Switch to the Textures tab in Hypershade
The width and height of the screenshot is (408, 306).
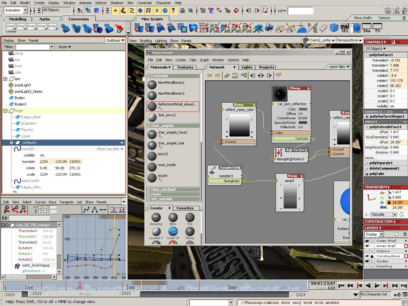pos(185,67)
